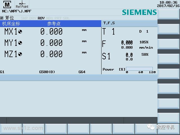The width and height of the screenshot is (180, 135).
Task: Click the MZ1 reference point symbol
Action: (x=20, y=54)
